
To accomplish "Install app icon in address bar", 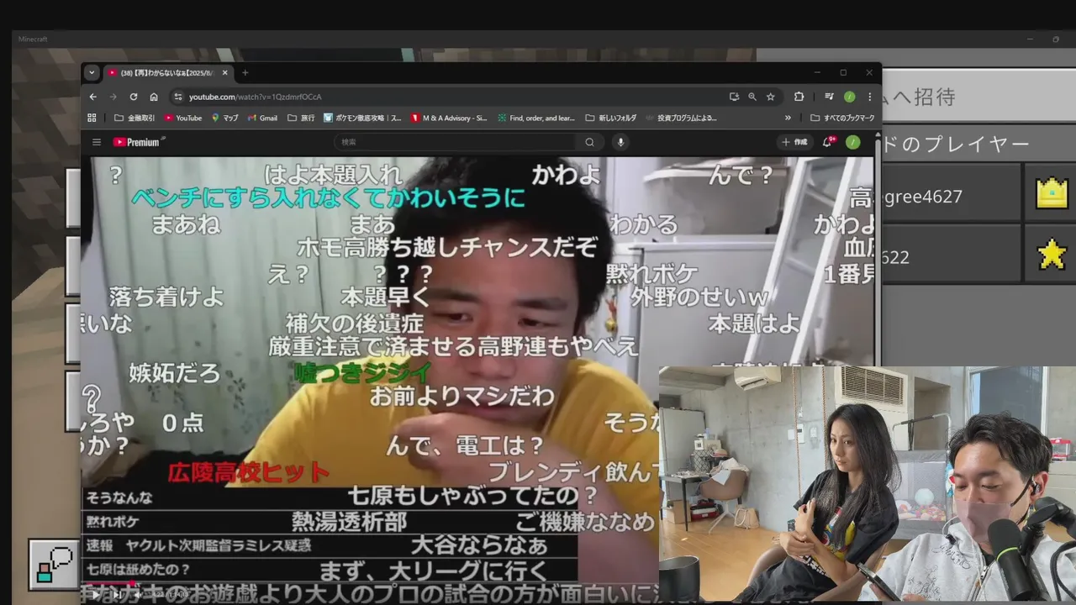I will pyautogui.click(x=734, y=97).
